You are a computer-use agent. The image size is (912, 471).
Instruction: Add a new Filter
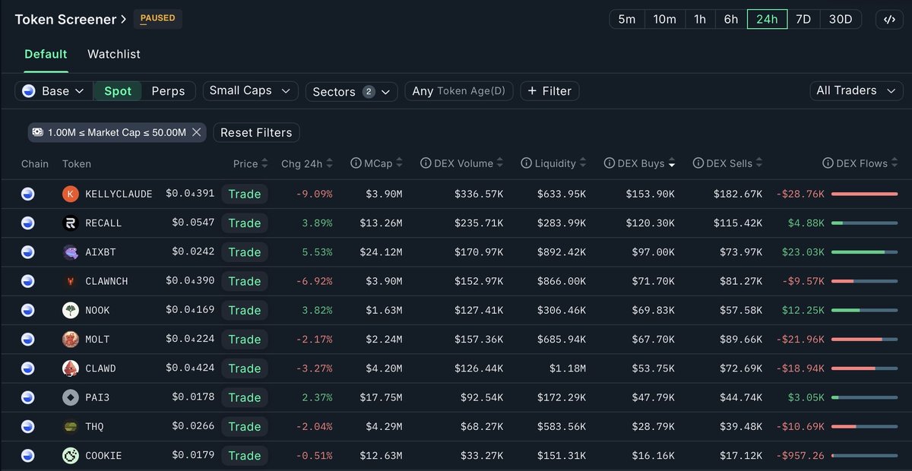(549, 91)
